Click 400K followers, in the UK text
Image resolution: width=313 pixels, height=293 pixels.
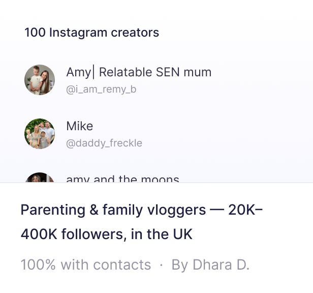tap(107, 235)
